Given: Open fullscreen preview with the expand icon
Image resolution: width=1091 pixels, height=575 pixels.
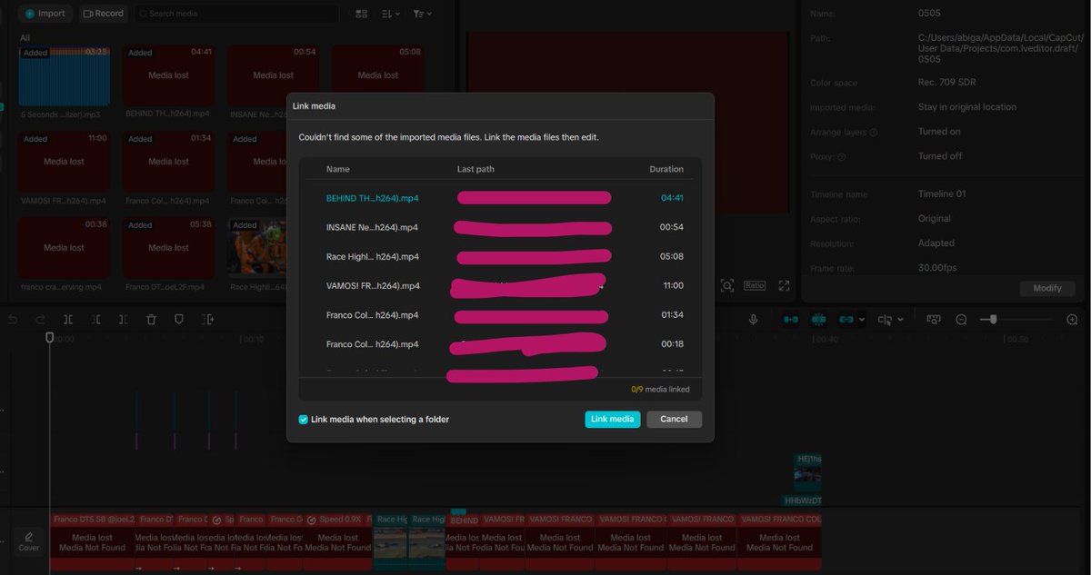Looking at the screenshot, I should [784, 285].
